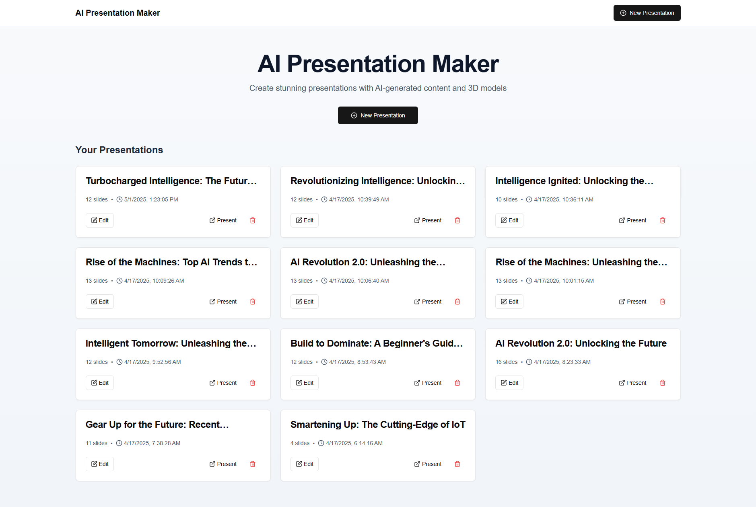Create a new presentation from the center button
Viewport: 756px width, 507px height.
pyautogui.click(x=377, y=115)
